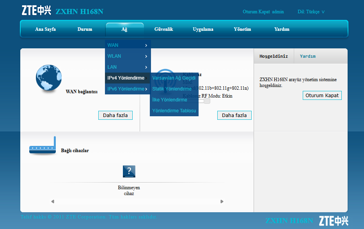
Task: Expand the WAN submenu
Action: click(x=128, y=45)
